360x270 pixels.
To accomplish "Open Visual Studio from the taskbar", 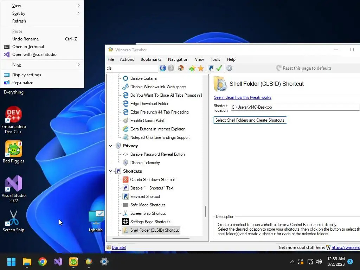I will pos(58,262).
